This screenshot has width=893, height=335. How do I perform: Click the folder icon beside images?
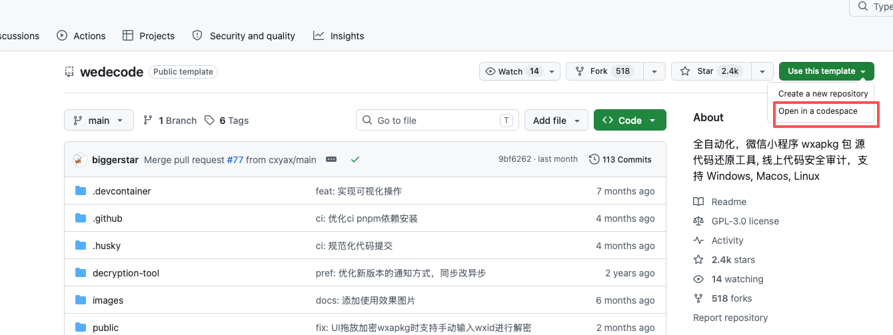point(81,300)
